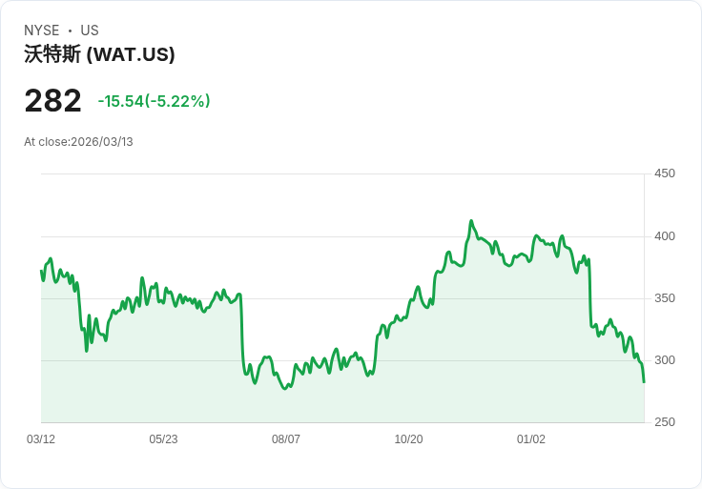Click the NYSE exchange label
Viewport: 702px width, 489px height.
42,31
